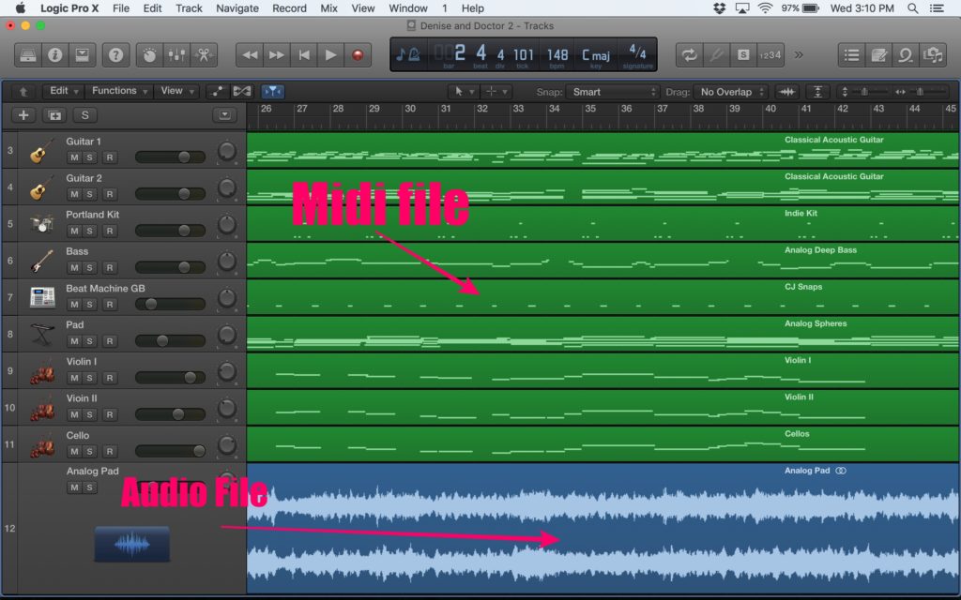
Task: Open the Library panel
Action: click(x=28, y=55)
